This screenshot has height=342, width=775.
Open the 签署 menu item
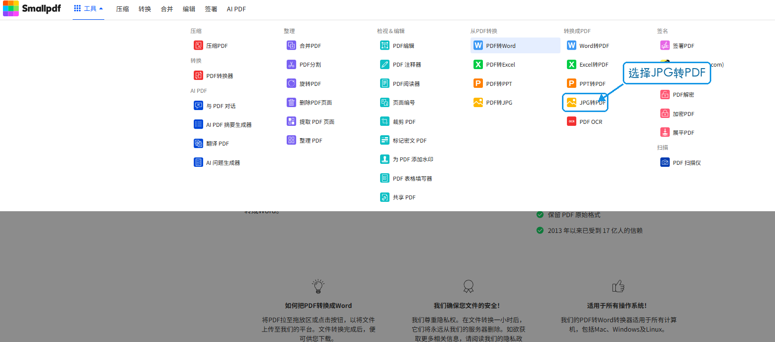point(211,9)
